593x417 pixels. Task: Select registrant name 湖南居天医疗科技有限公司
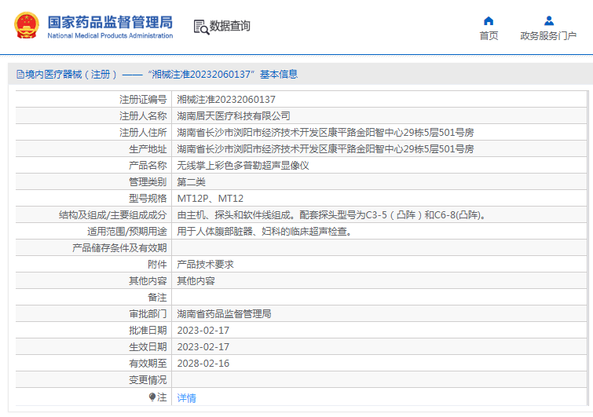[x=233, y=116]
